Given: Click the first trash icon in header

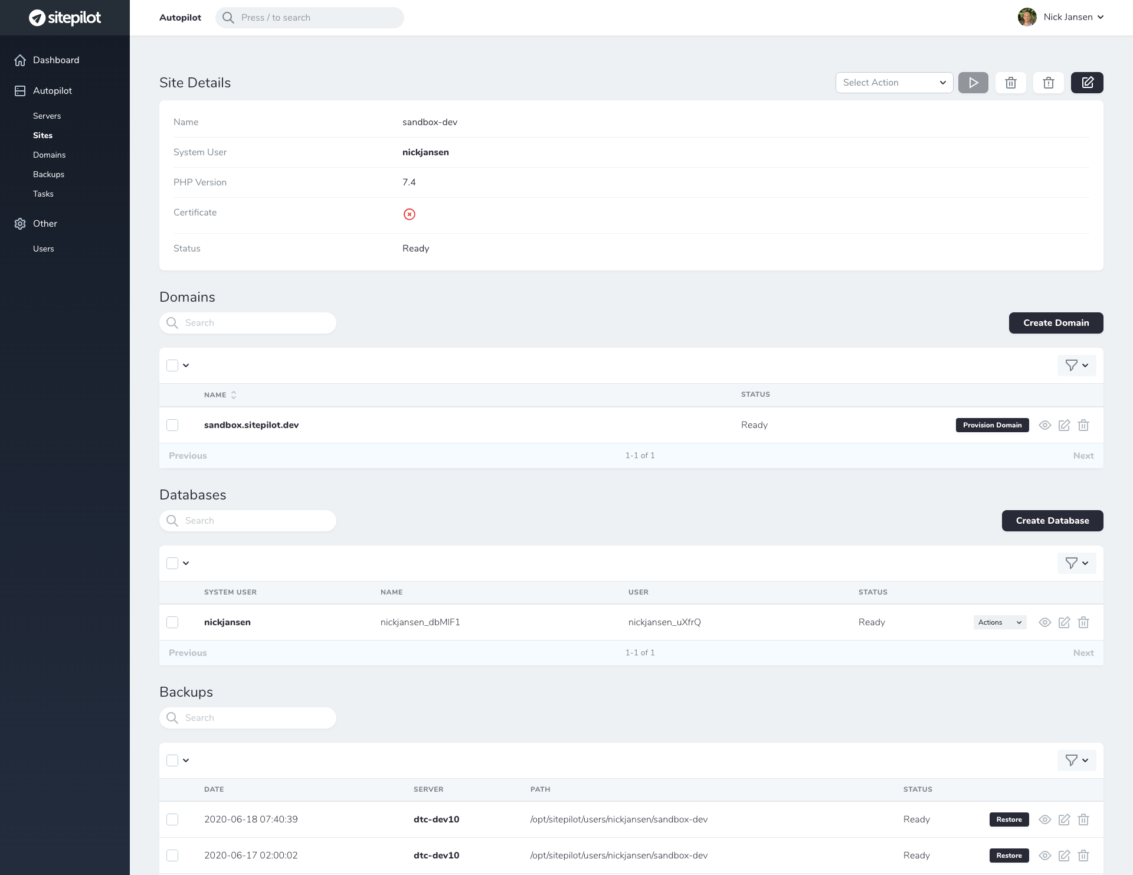Looking at the screenshot, I should point(1011,83).
